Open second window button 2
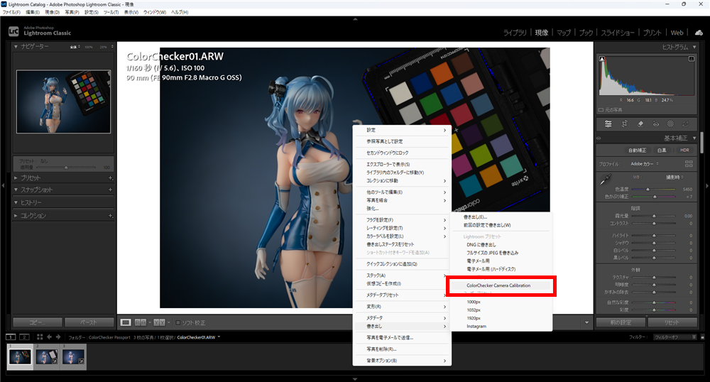The width and height of the screenshot is (710, 382). [24, 337]
